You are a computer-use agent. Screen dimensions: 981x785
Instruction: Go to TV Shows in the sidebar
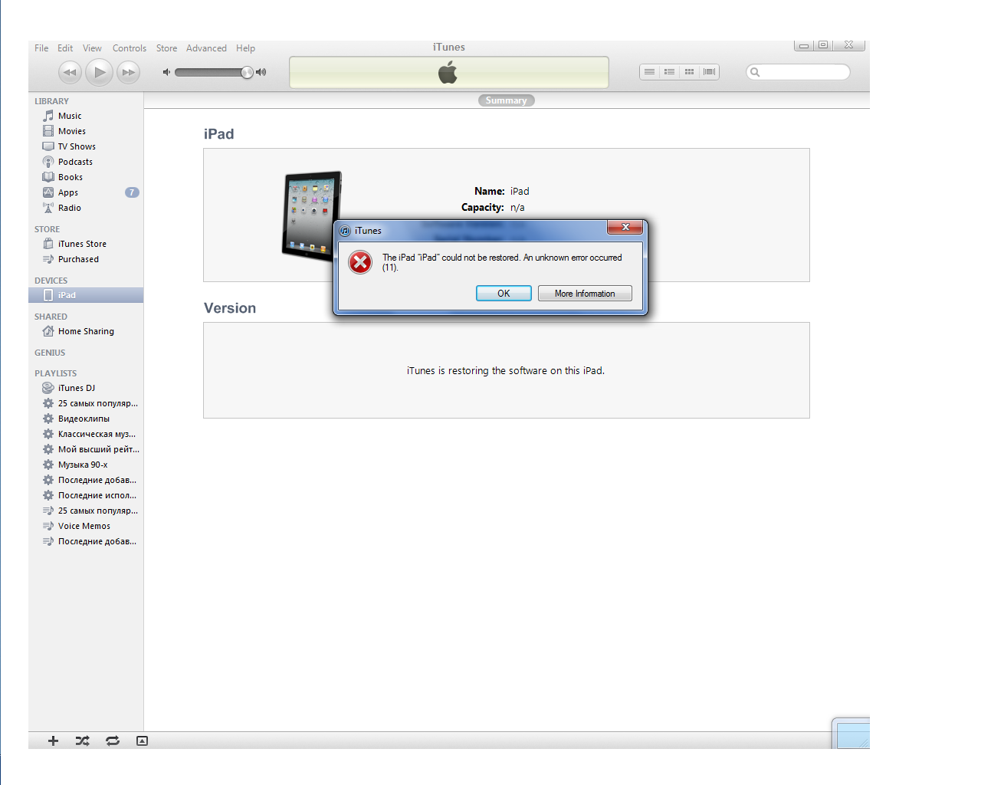pyautogui.click(x=77, y=146)
